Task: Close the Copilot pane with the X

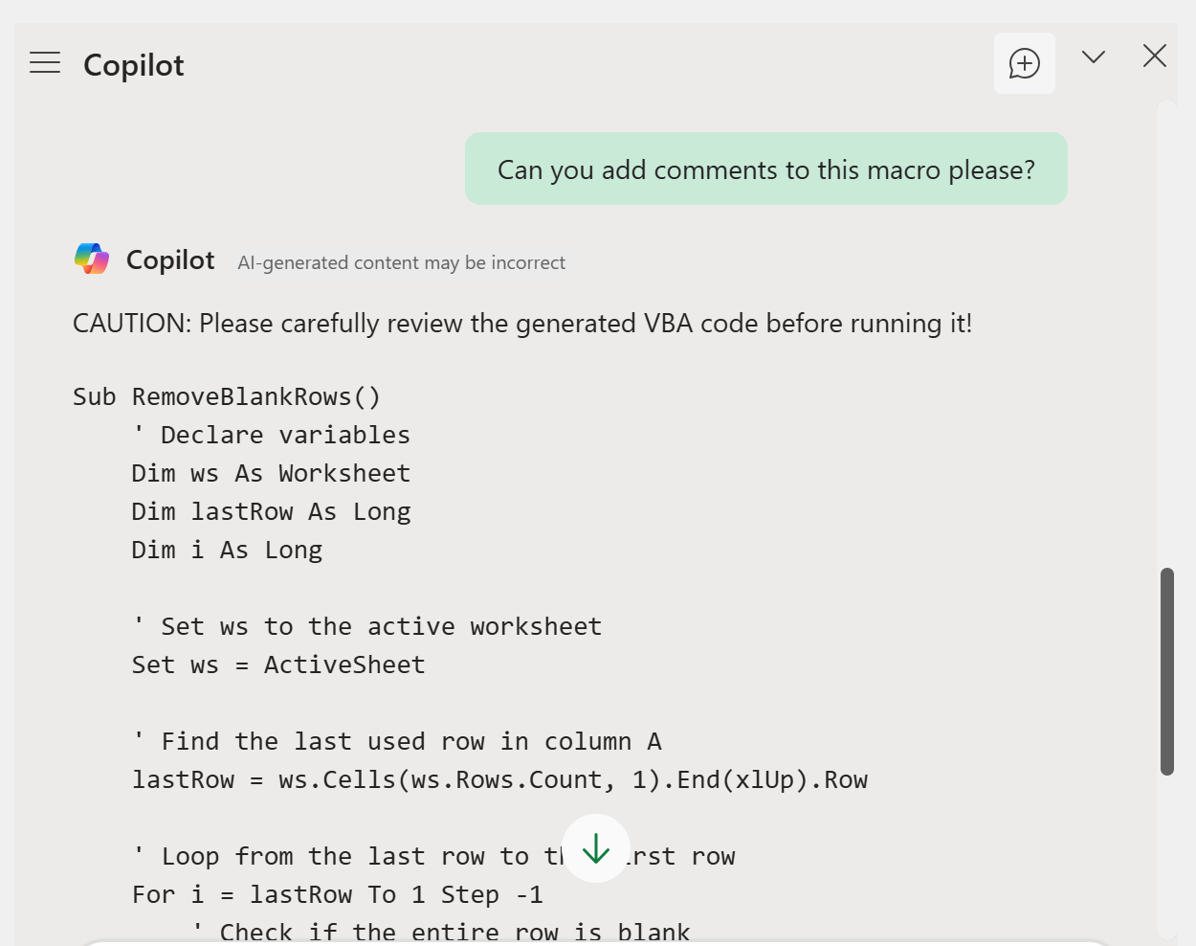Action: pyautogui.click(x=1155, y=56)
